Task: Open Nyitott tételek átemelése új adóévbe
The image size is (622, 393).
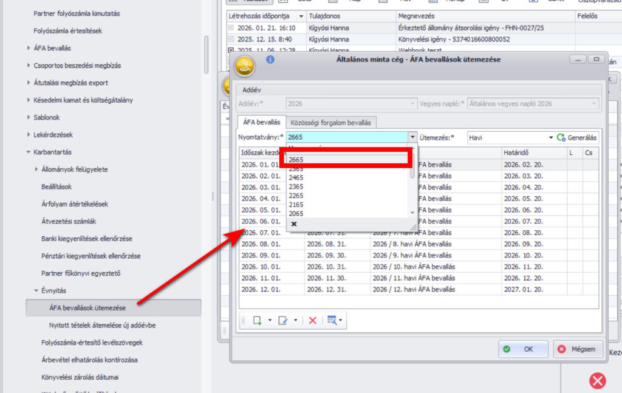Action: [102, 325]
